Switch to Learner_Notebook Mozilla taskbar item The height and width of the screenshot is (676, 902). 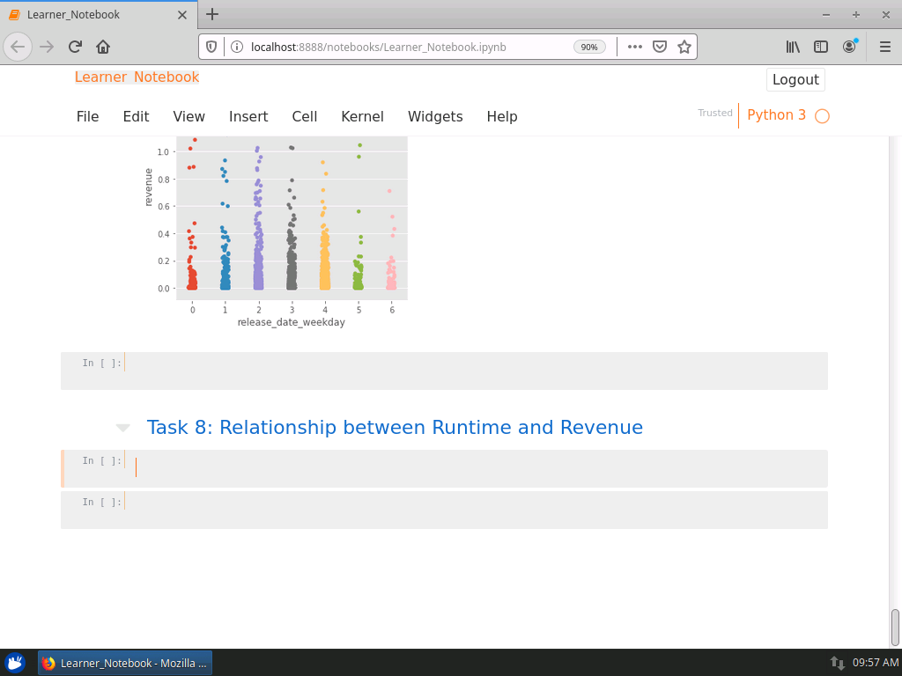(x=125, y=663)
